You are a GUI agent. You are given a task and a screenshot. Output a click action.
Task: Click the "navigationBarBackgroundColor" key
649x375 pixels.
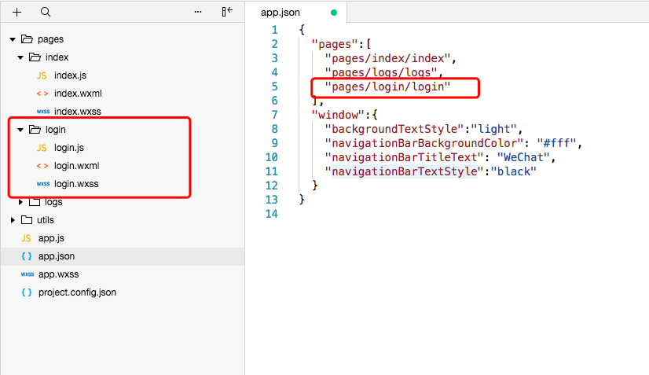click(424, 143)
